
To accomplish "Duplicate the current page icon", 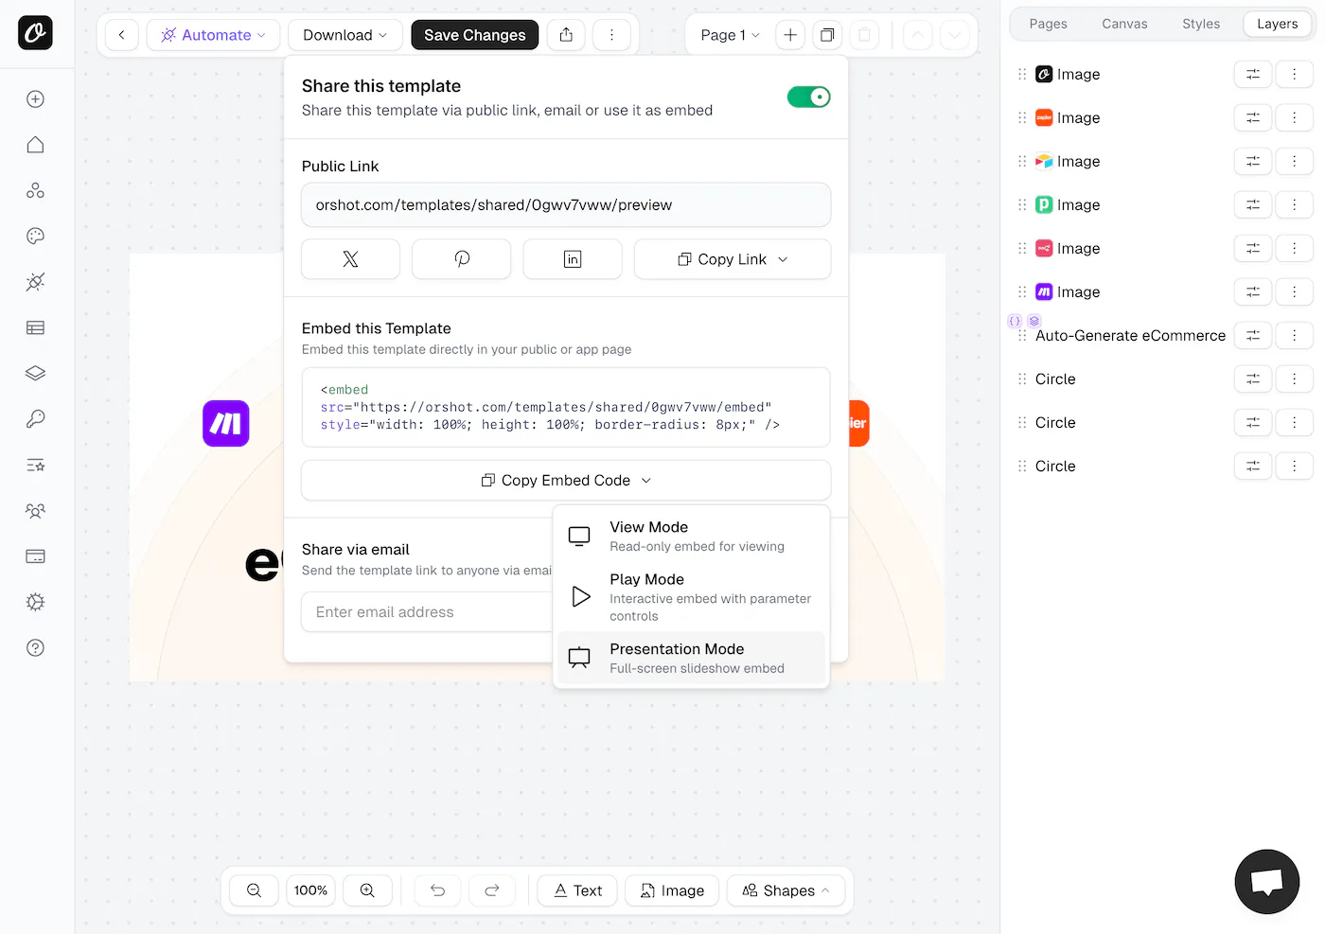I will tap(827, 35).
